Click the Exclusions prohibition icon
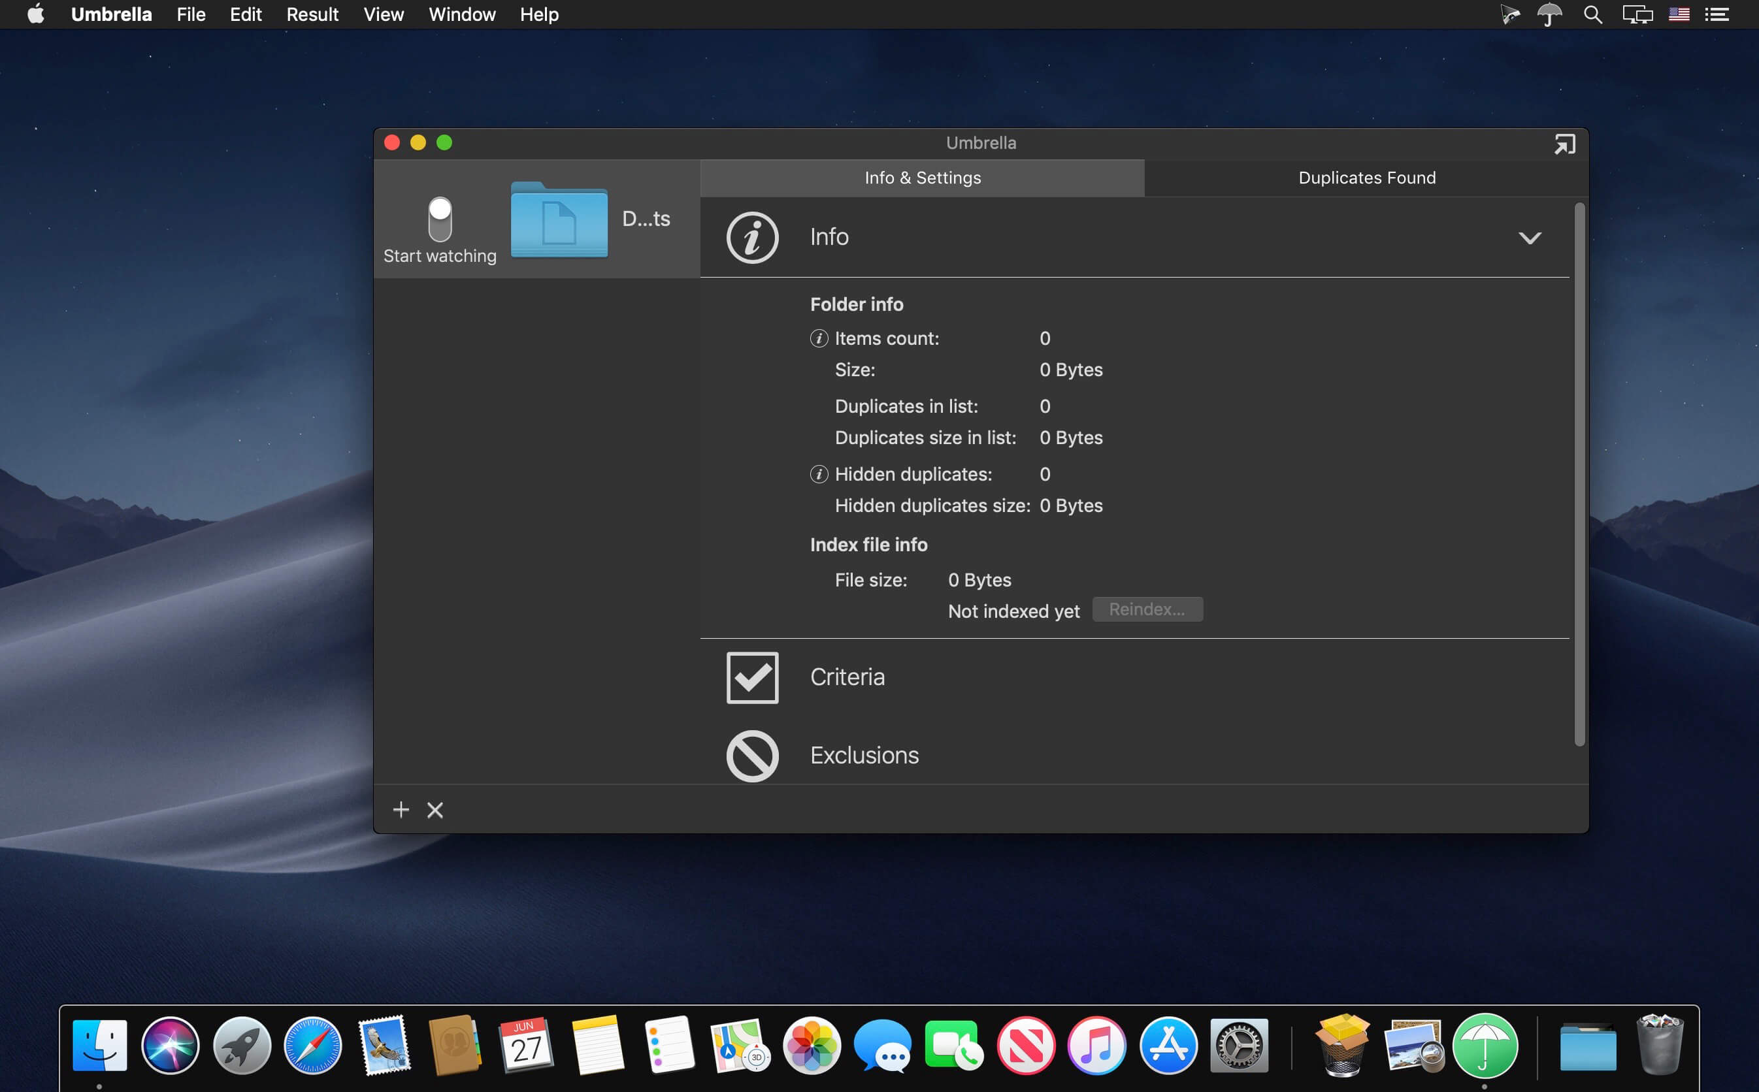This screenshot has height=1092, width=1759. [752, 756]
